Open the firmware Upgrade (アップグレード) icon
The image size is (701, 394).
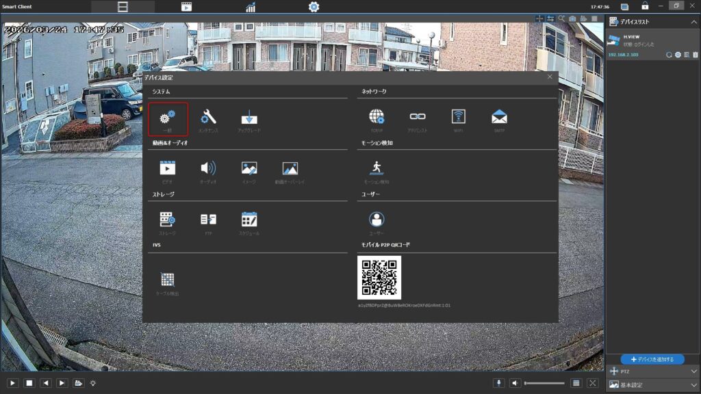tap(249, 118)
